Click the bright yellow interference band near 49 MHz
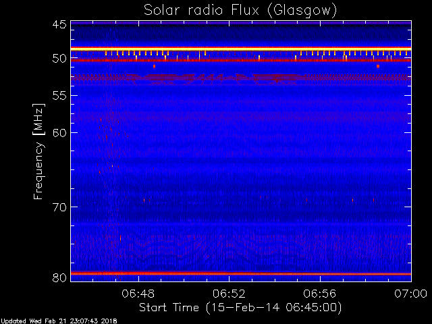 point(241,49)
